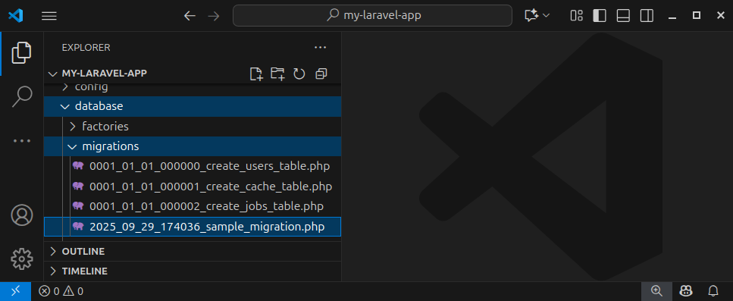Expand the config folder

click(193, 87)
